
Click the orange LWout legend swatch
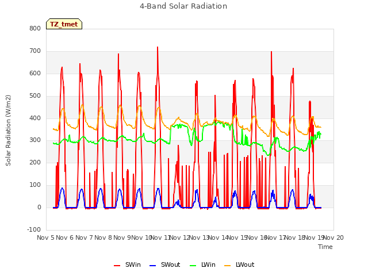pos(228,266)
